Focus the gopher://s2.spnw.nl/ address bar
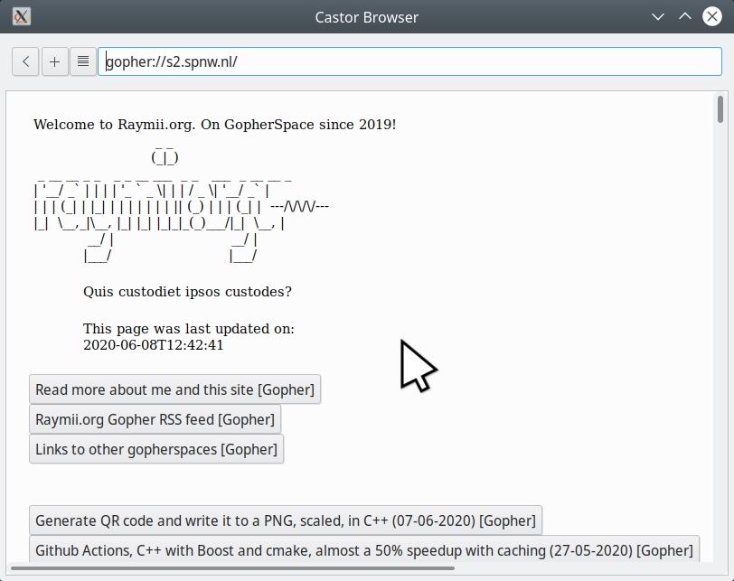734x581 pixels. (409, 61)
